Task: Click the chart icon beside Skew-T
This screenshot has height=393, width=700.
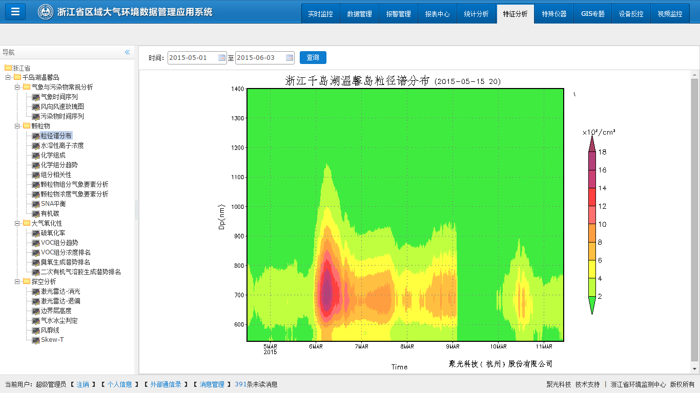Action: pos(36,340)
